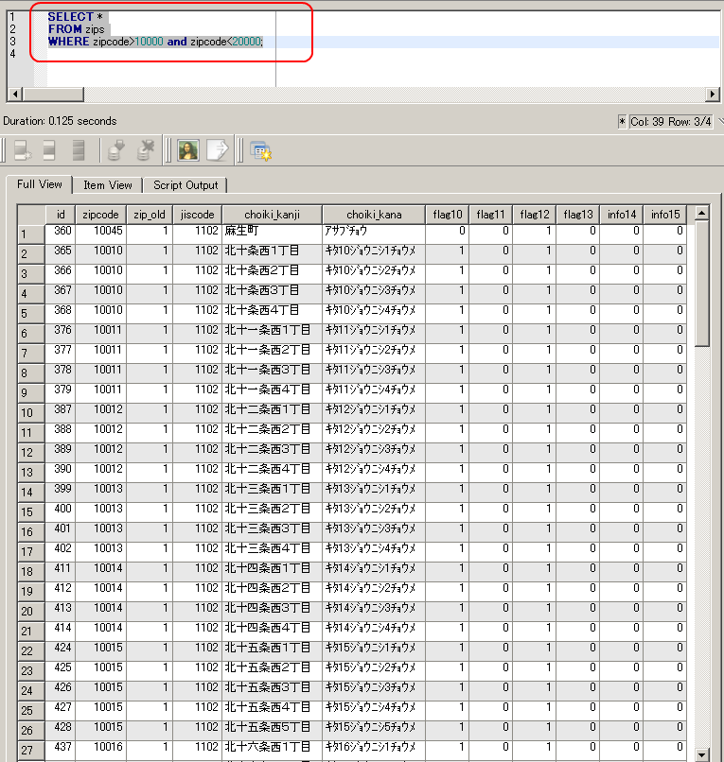
Task: Open the Script Output tab
Action: pyautogui.click(x=185, y=185)
